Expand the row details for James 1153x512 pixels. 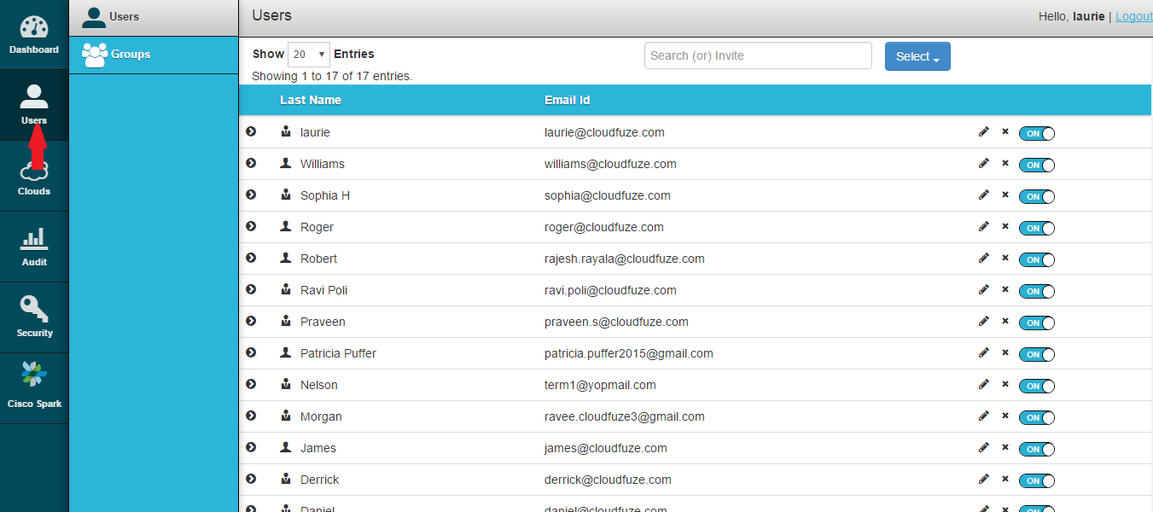(251, 447)
